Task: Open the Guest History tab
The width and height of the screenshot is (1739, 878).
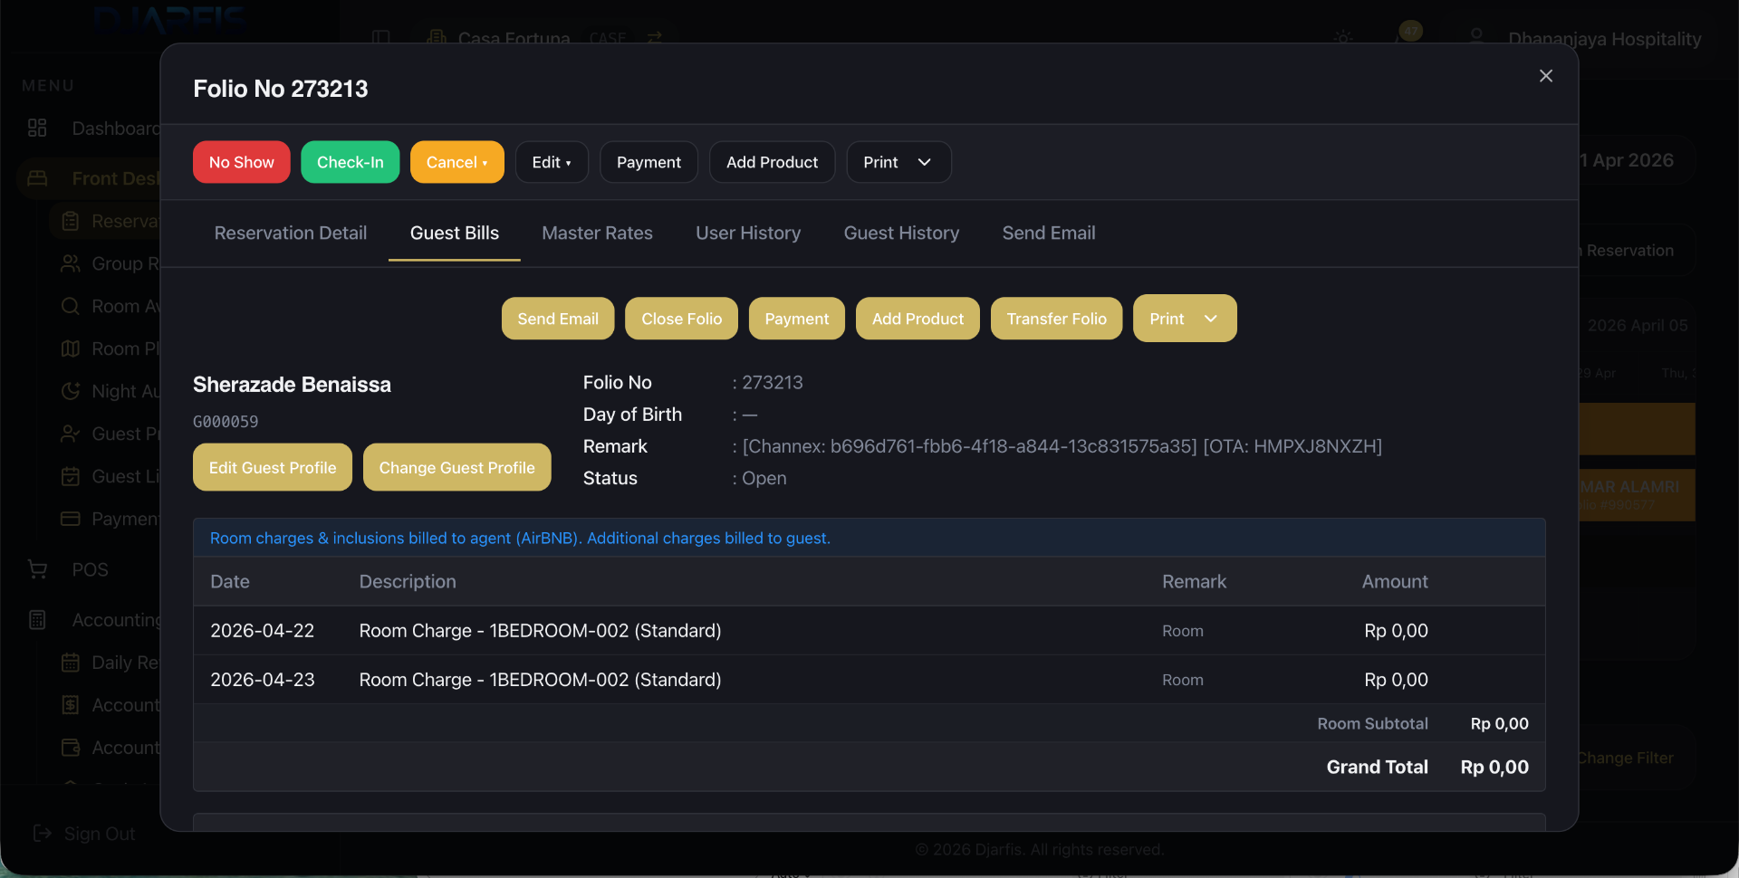Action: (901, 233)
